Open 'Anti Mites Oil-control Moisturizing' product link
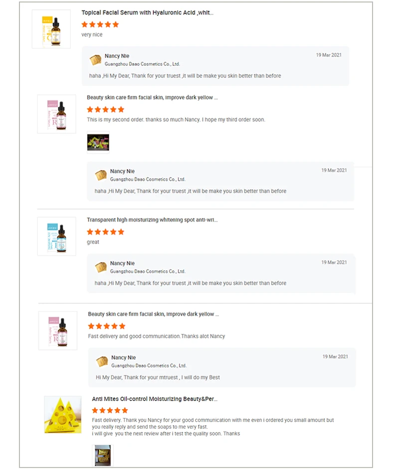Viewport: 394px width, 469px height. pyautogui.click(x=155, y=399)
